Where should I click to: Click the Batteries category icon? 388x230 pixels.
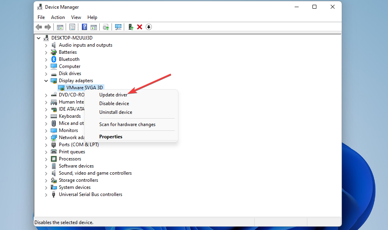(53, 52)
